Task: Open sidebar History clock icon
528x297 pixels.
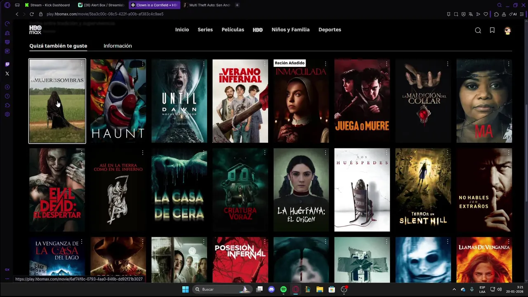Action: click(7, 96)
